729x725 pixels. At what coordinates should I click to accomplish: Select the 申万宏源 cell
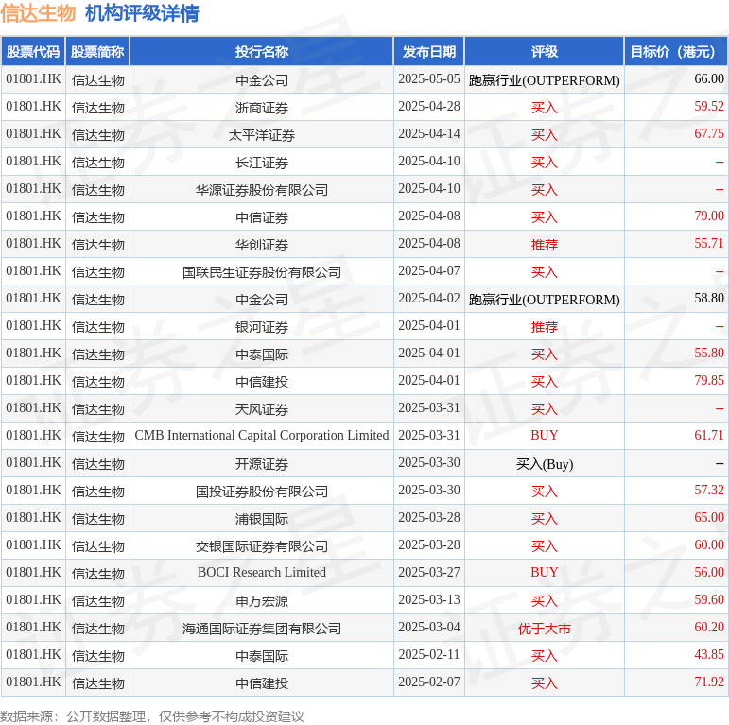[x=262, y=601]
